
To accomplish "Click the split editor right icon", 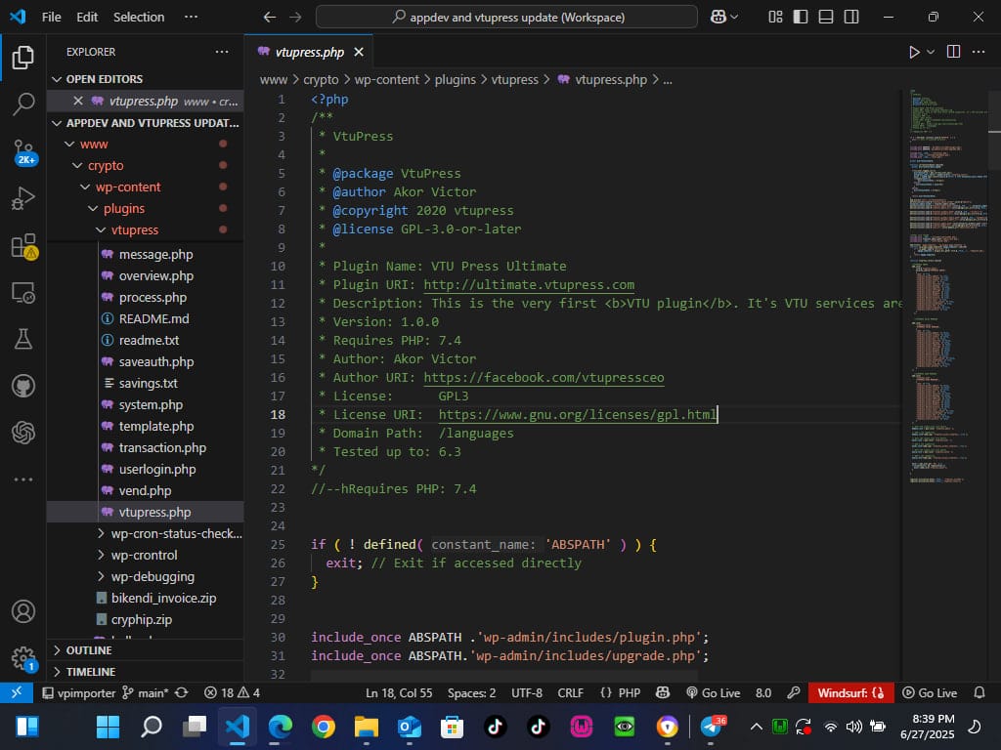I will [x=953, y=52].
